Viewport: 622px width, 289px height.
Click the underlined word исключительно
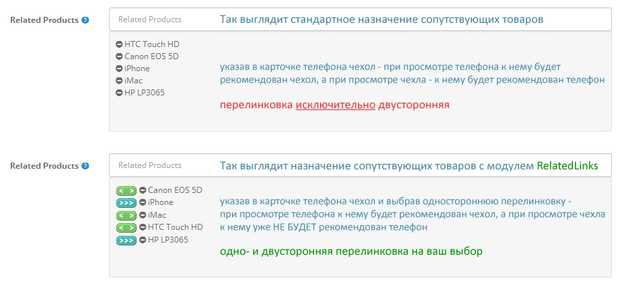(336, 105)
